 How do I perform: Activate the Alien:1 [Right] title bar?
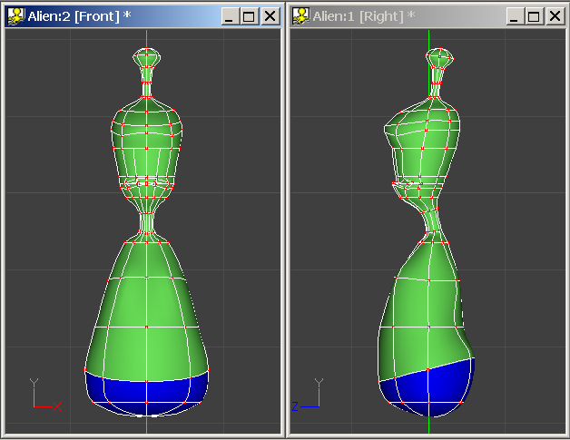(x=427, y=16)
